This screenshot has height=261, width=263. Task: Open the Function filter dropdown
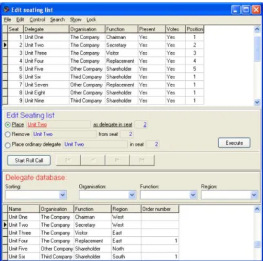pyautogui.click(x=193, y=195)
